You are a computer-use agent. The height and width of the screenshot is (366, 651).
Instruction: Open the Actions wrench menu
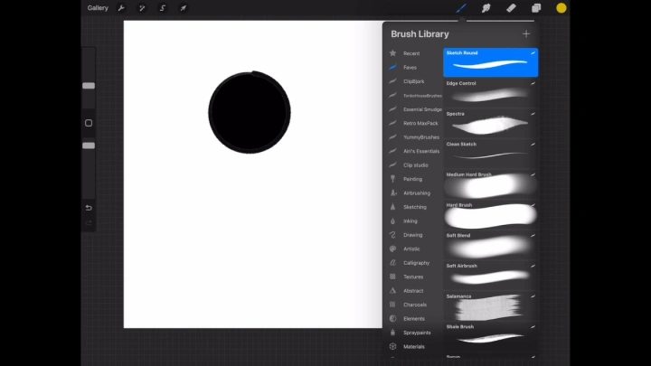click(121, 8)
